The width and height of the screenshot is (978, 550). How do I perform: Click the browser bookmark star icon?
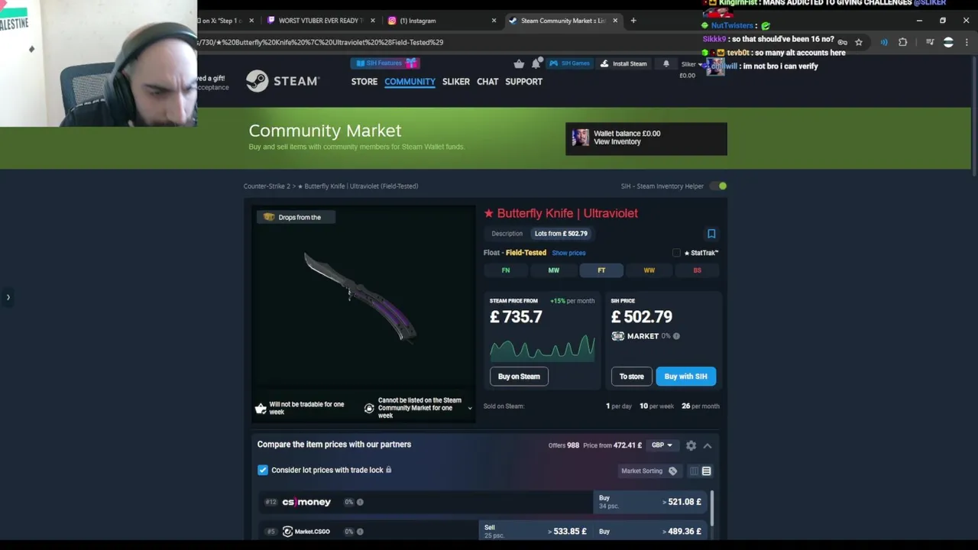[x=859, y=42]
